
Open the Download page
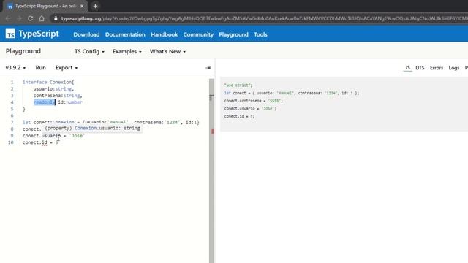86,34
